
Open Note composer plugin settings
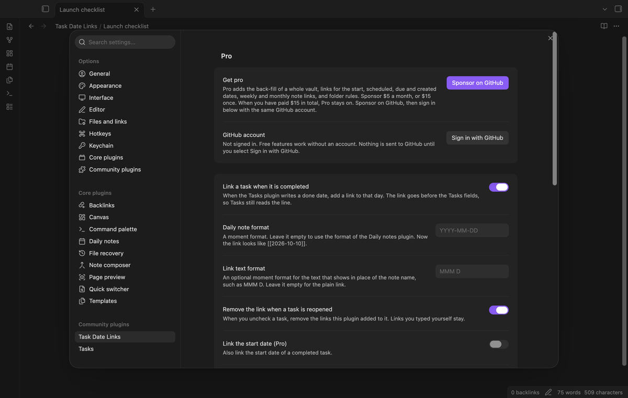click(125, 265)
